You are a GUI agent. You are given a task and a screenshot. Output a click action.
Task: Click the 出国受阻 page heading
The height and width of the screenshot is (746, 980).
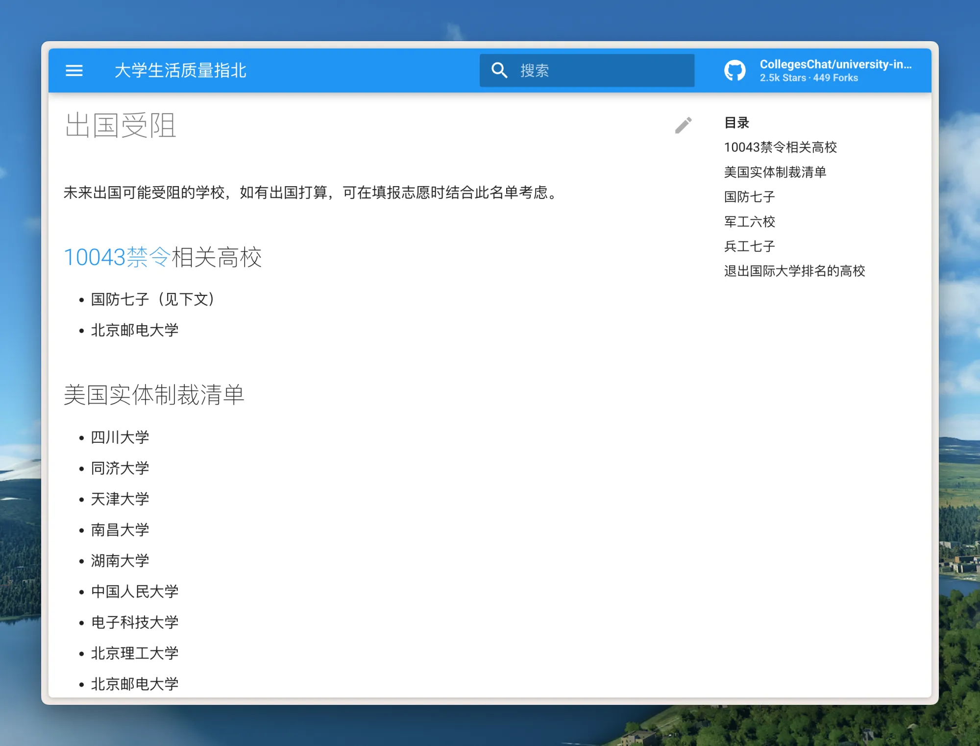tap(121, 125)
